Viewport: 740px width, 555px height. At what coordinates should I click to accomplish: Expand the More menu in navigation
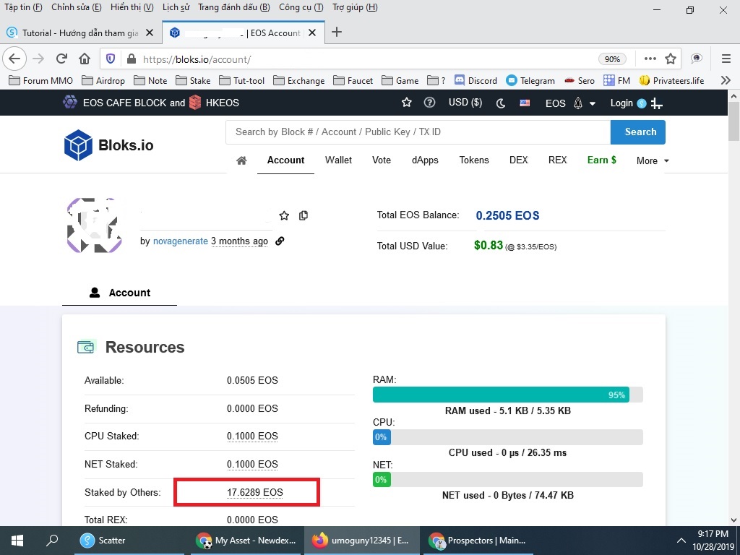(653, 160)
